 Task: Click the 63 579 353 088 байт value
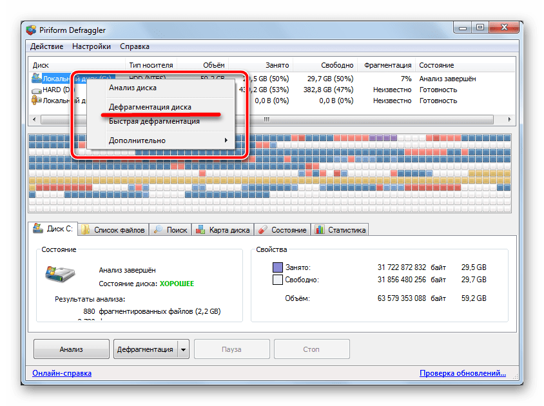click(x=411, y=298)
